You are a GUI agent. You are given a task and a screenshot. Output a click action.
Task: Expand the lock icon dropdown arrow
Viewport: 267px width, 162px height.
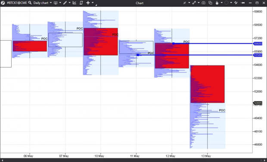[x=221, y=3]
